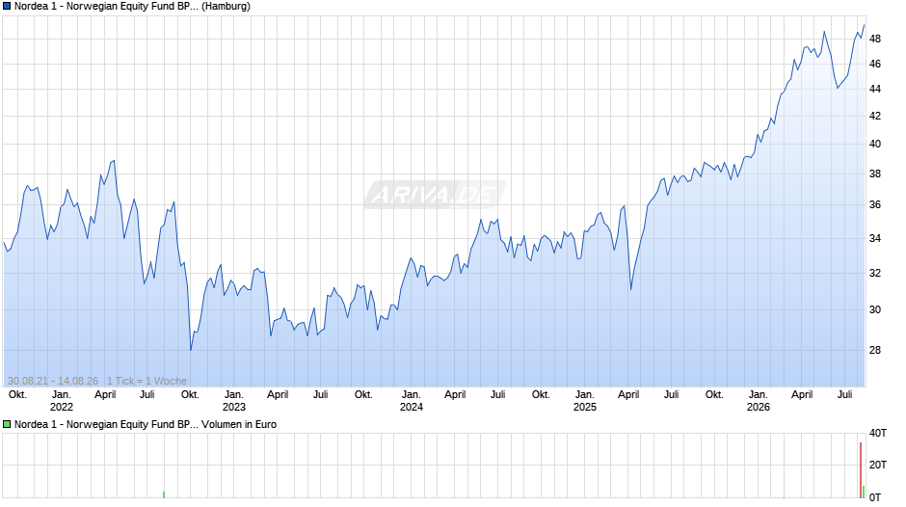Click the 38 price axis label
The width and height of the screenshot is (906, 507).
click(875, 173)
